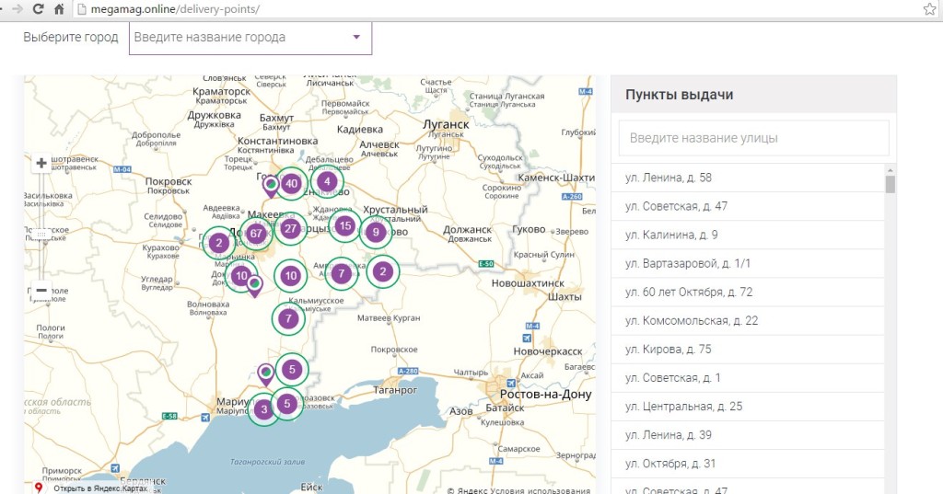
Task: Select address 'ул. Центральная, д. 25'
Action: point(748,407)
